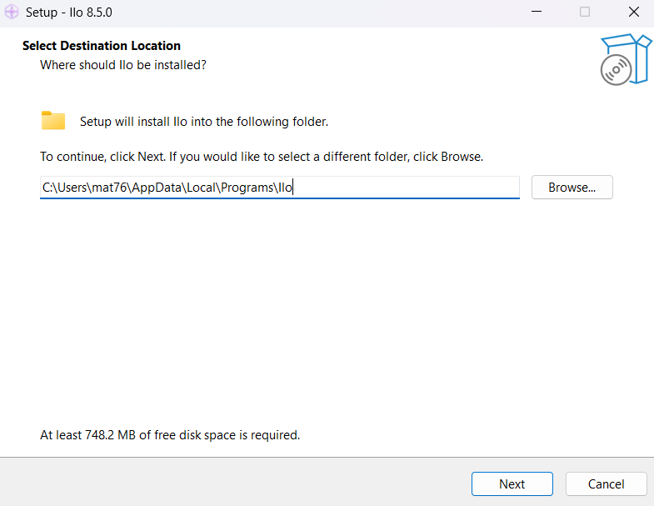The width and height of the screenshot is (654, 506).
Task: Click the "Select Destination Location" heading
Action: 102,46
